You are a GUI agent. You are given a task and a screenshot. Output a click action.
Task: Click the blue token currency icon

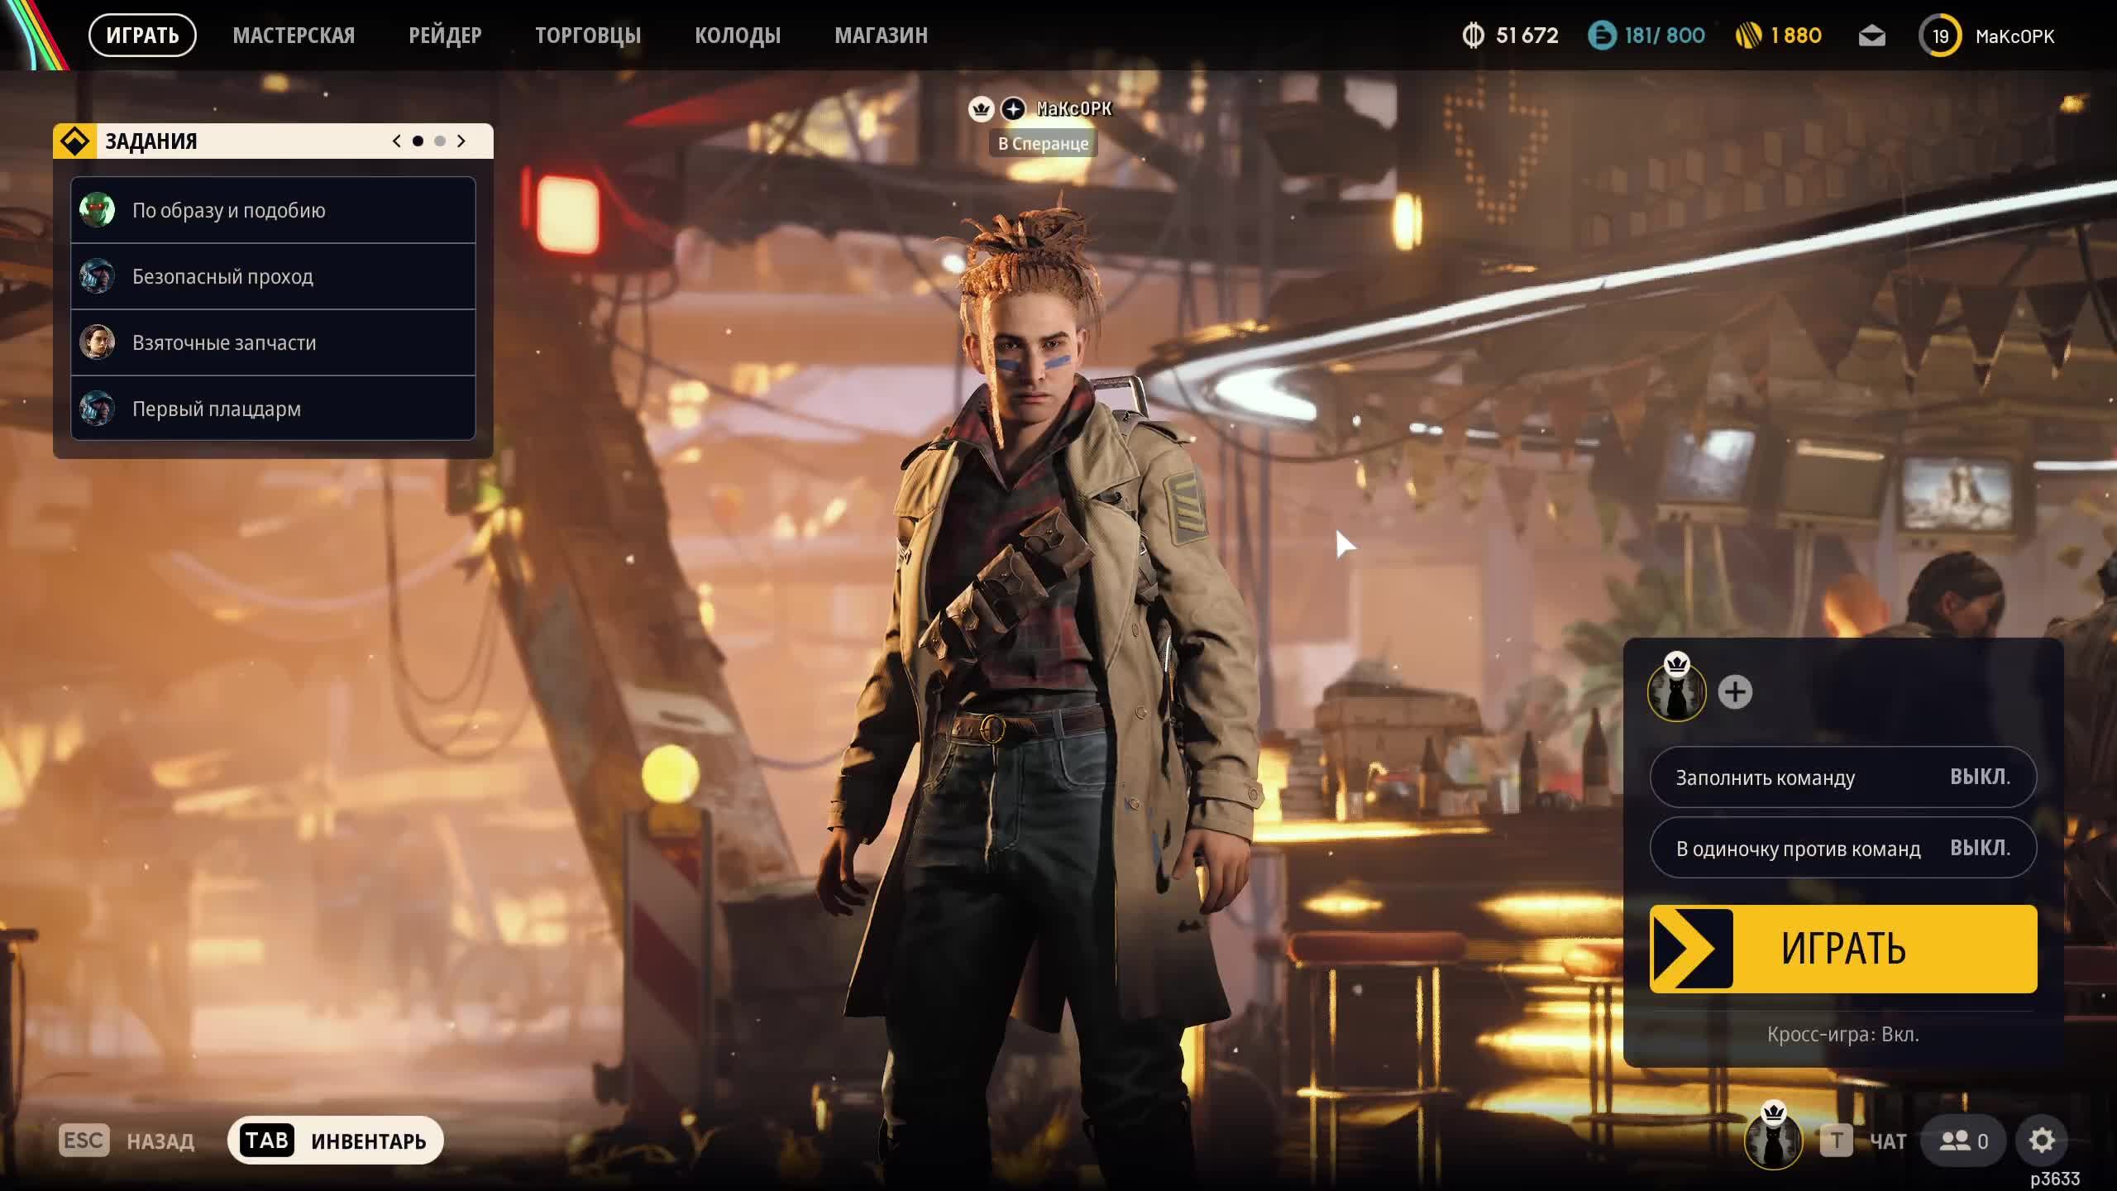(1602, 36)
